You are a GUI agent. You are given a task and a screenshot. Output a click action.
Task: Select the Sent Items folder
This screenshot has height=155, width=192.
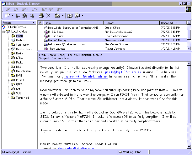pyautogui.click(x=22, y=45)
